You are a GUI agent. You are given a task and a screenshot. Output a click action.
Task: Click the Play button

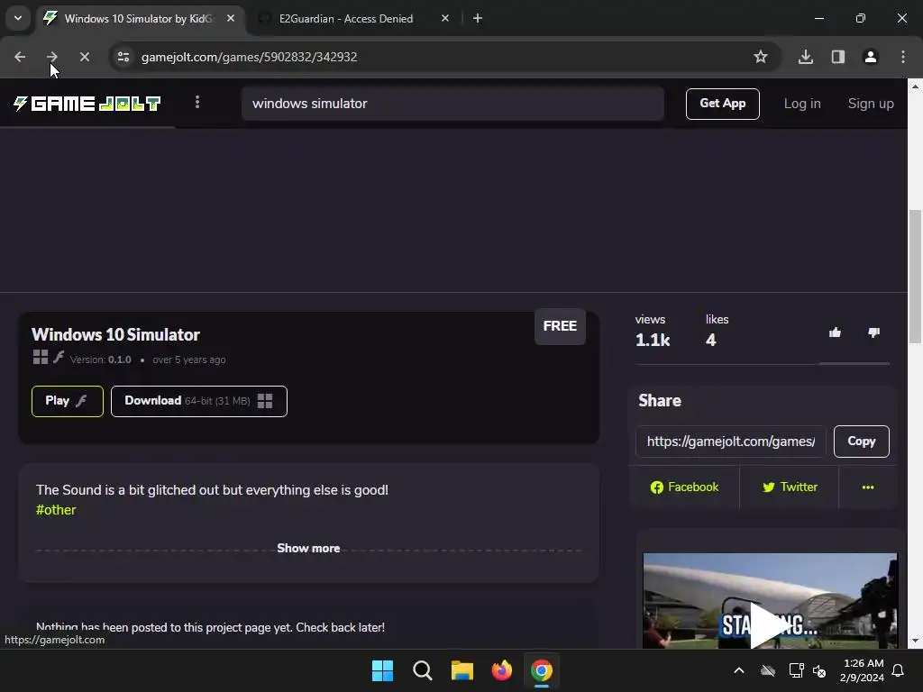tap(67, 401)
